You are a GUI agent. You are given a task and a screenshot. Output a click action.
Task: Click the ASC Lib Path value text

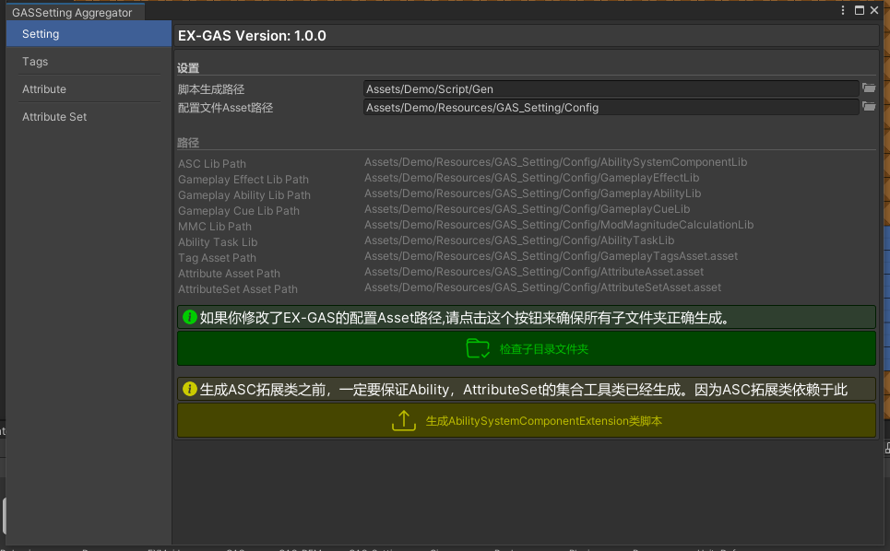(x=555, y=162)
